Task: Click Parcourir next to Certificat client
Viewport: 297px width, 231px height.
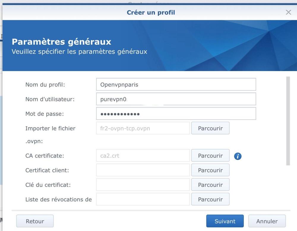Action: pyautogui.click(x=210, y=170)
